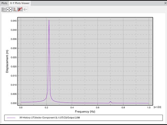Image resolution: width=167 pixels, height=125 pixels.
Task: Close the X-Y Plots Viewer panel
Action: point(165,3)
